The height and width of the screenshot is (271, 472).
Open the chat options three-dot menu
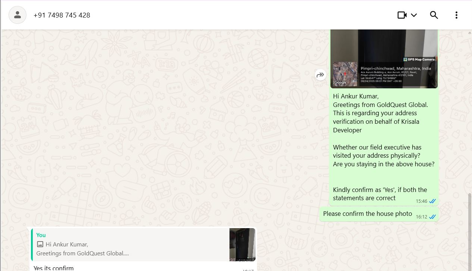click(456, 15)
